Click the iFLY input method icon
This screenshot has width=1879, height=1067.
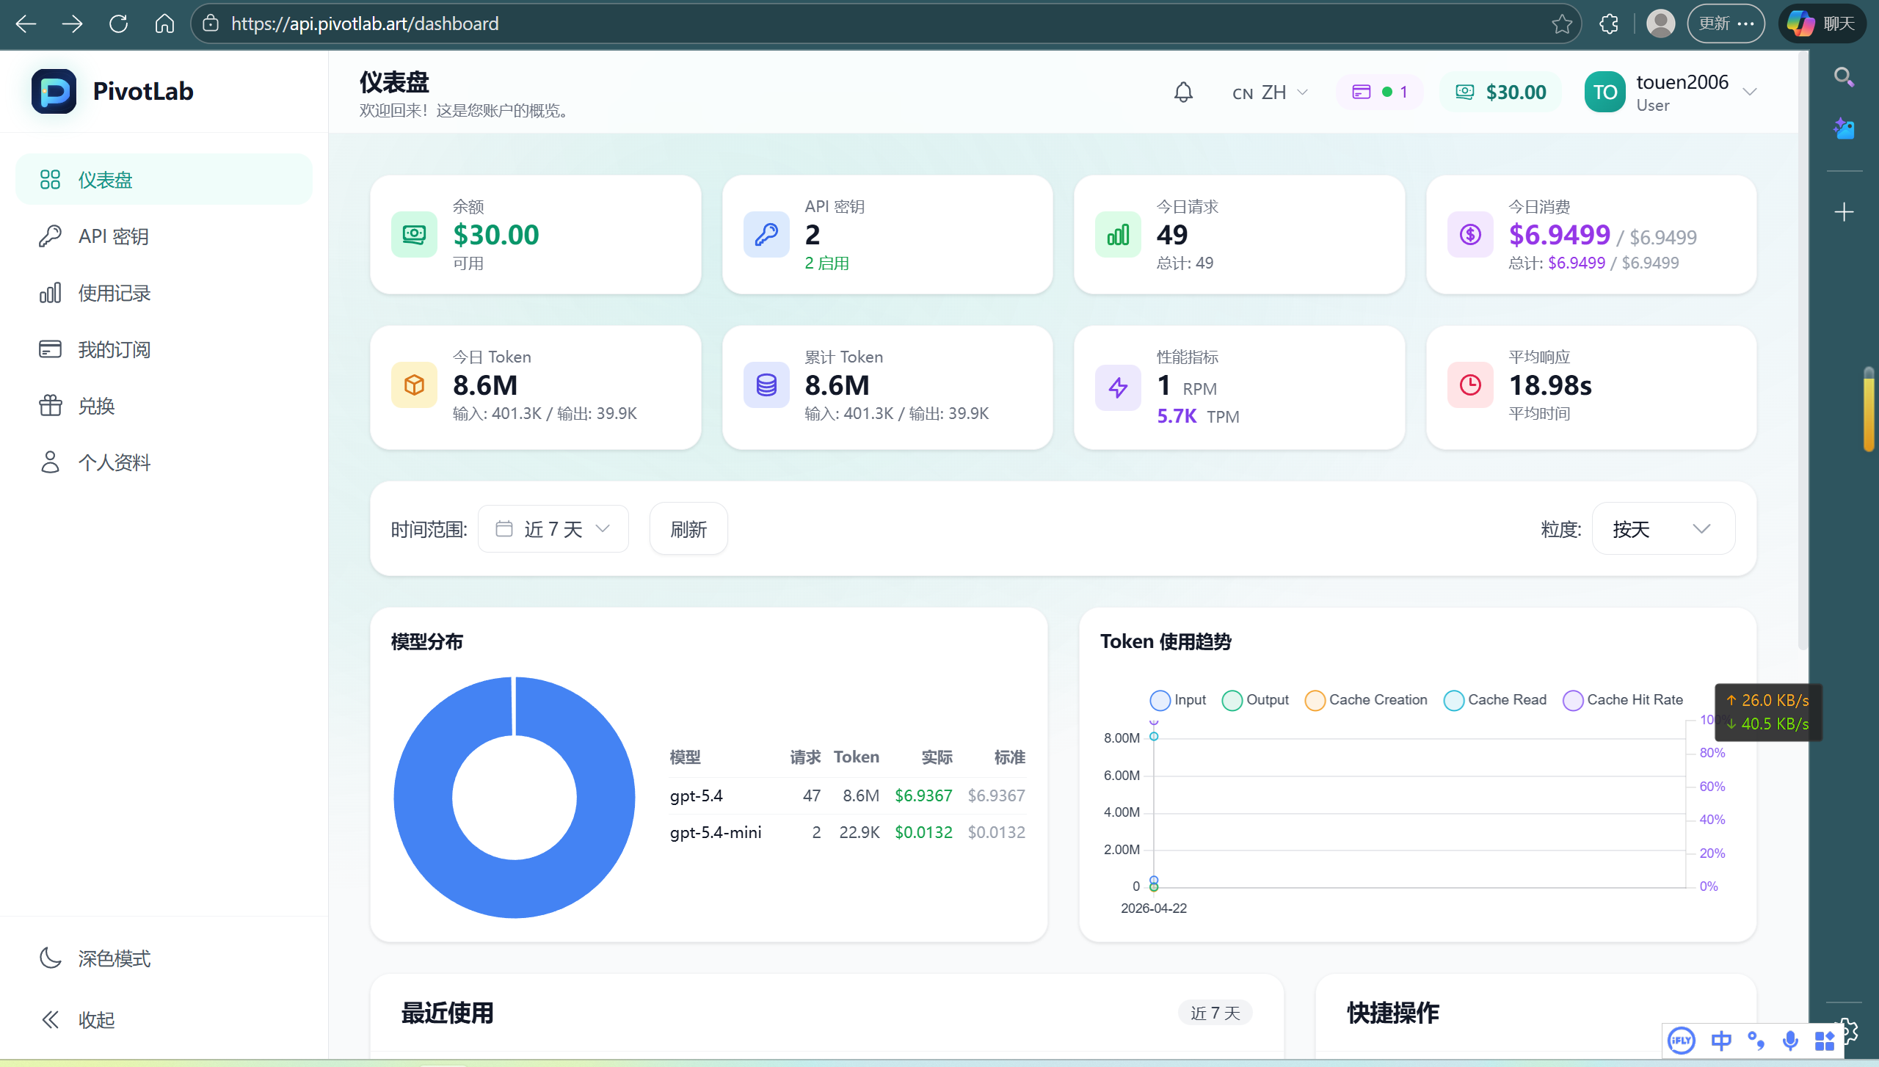point(1681,1041)
